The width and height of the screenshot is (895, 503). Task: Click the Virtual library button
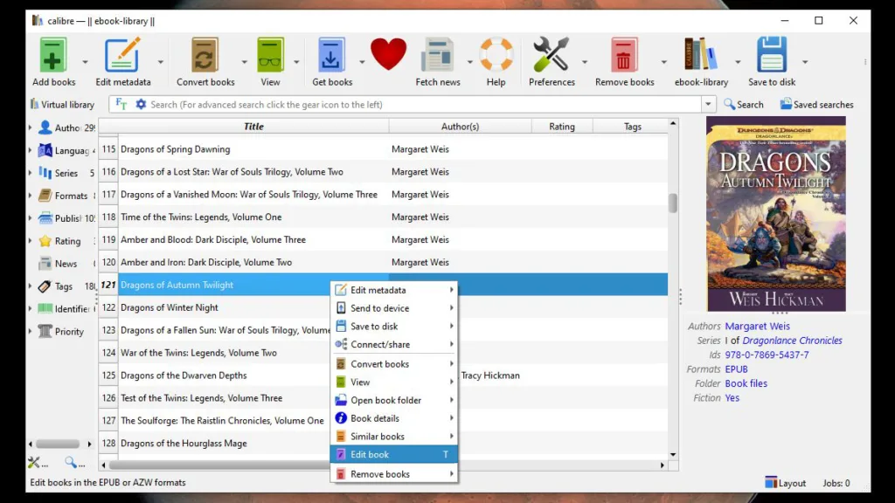pos(61,104)
